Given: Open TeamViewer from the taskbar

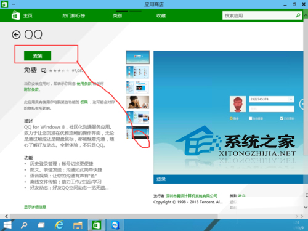Looking at the screenshot, I should click(x=115, y=225).
